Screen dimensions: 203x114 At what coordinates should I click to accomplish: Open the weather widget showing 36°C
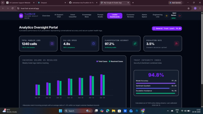click(x=10, y=111)
